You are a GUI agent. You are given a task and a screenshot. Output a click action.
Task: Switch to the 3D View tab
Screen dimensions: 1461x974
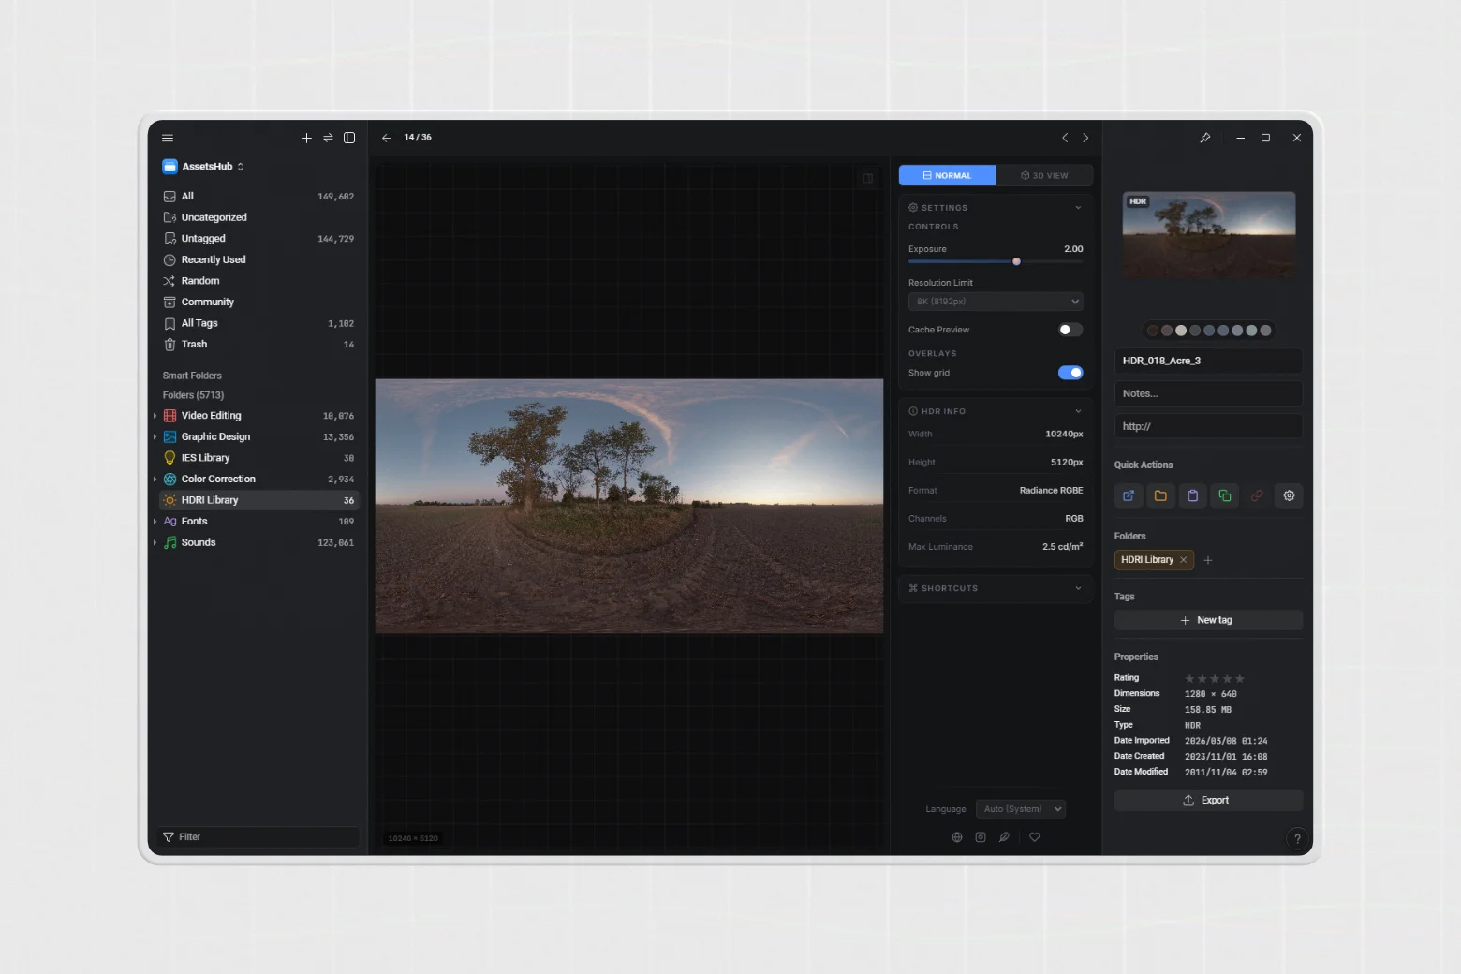(x=1044, y=176)
